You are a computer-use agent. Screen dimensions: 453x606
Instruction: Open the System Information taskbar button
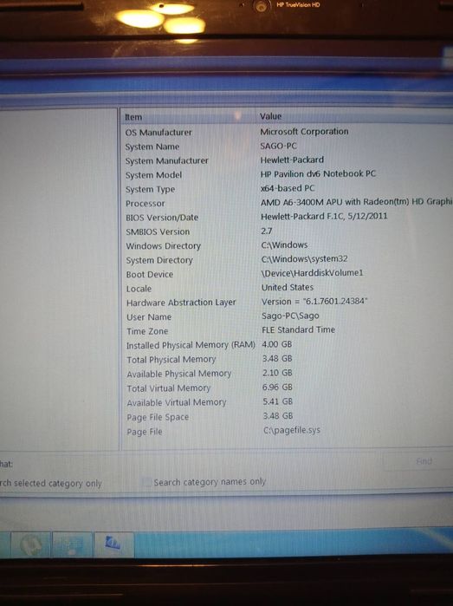113,544
